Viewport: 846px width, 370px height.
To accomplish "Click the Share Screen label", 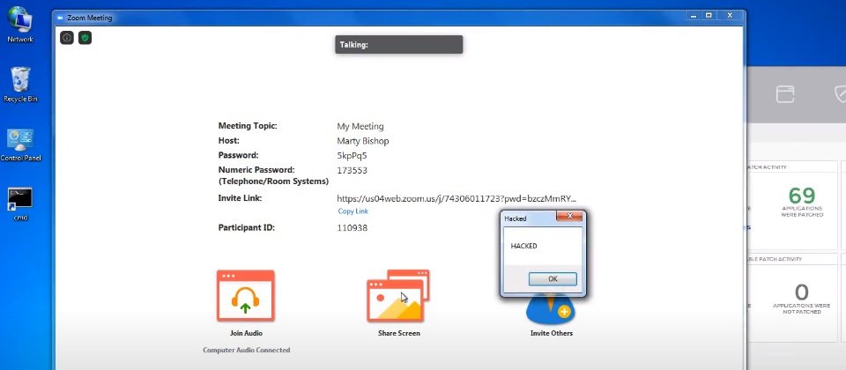I will (398, 333).
